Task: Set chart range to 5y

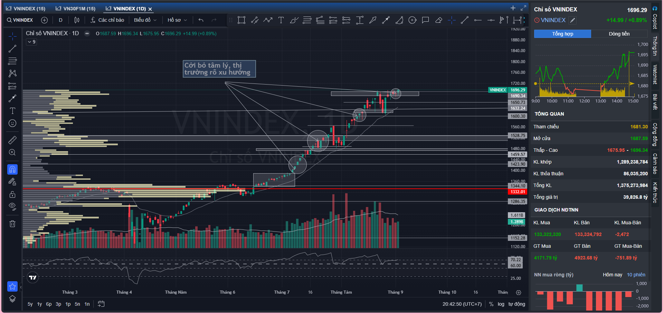Action: [30, 304]
